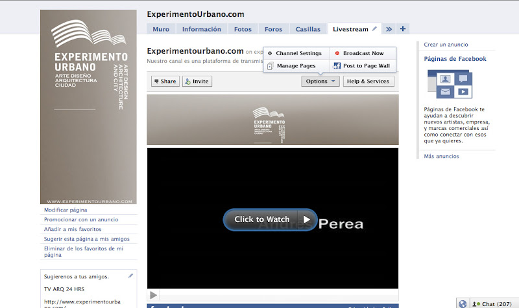Viewport: 519px width, 308px height.
Task: Click the TV ARQ 24 HRS text
Action: coord(64,289)
